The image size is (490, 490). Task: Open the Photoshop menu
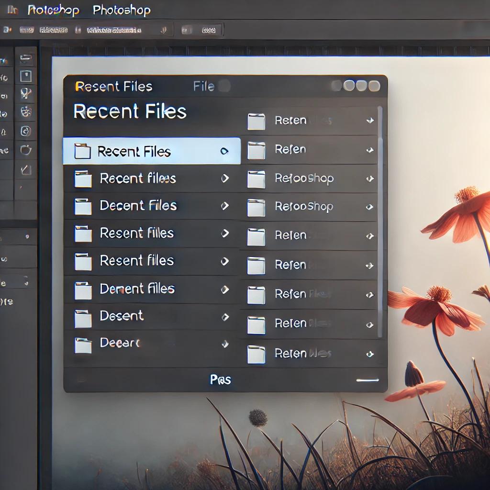click(122, 11)
